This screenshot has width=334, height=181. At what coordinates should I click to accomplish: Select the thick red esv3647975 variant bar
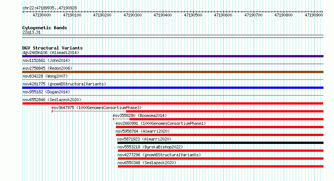(225, 111)
